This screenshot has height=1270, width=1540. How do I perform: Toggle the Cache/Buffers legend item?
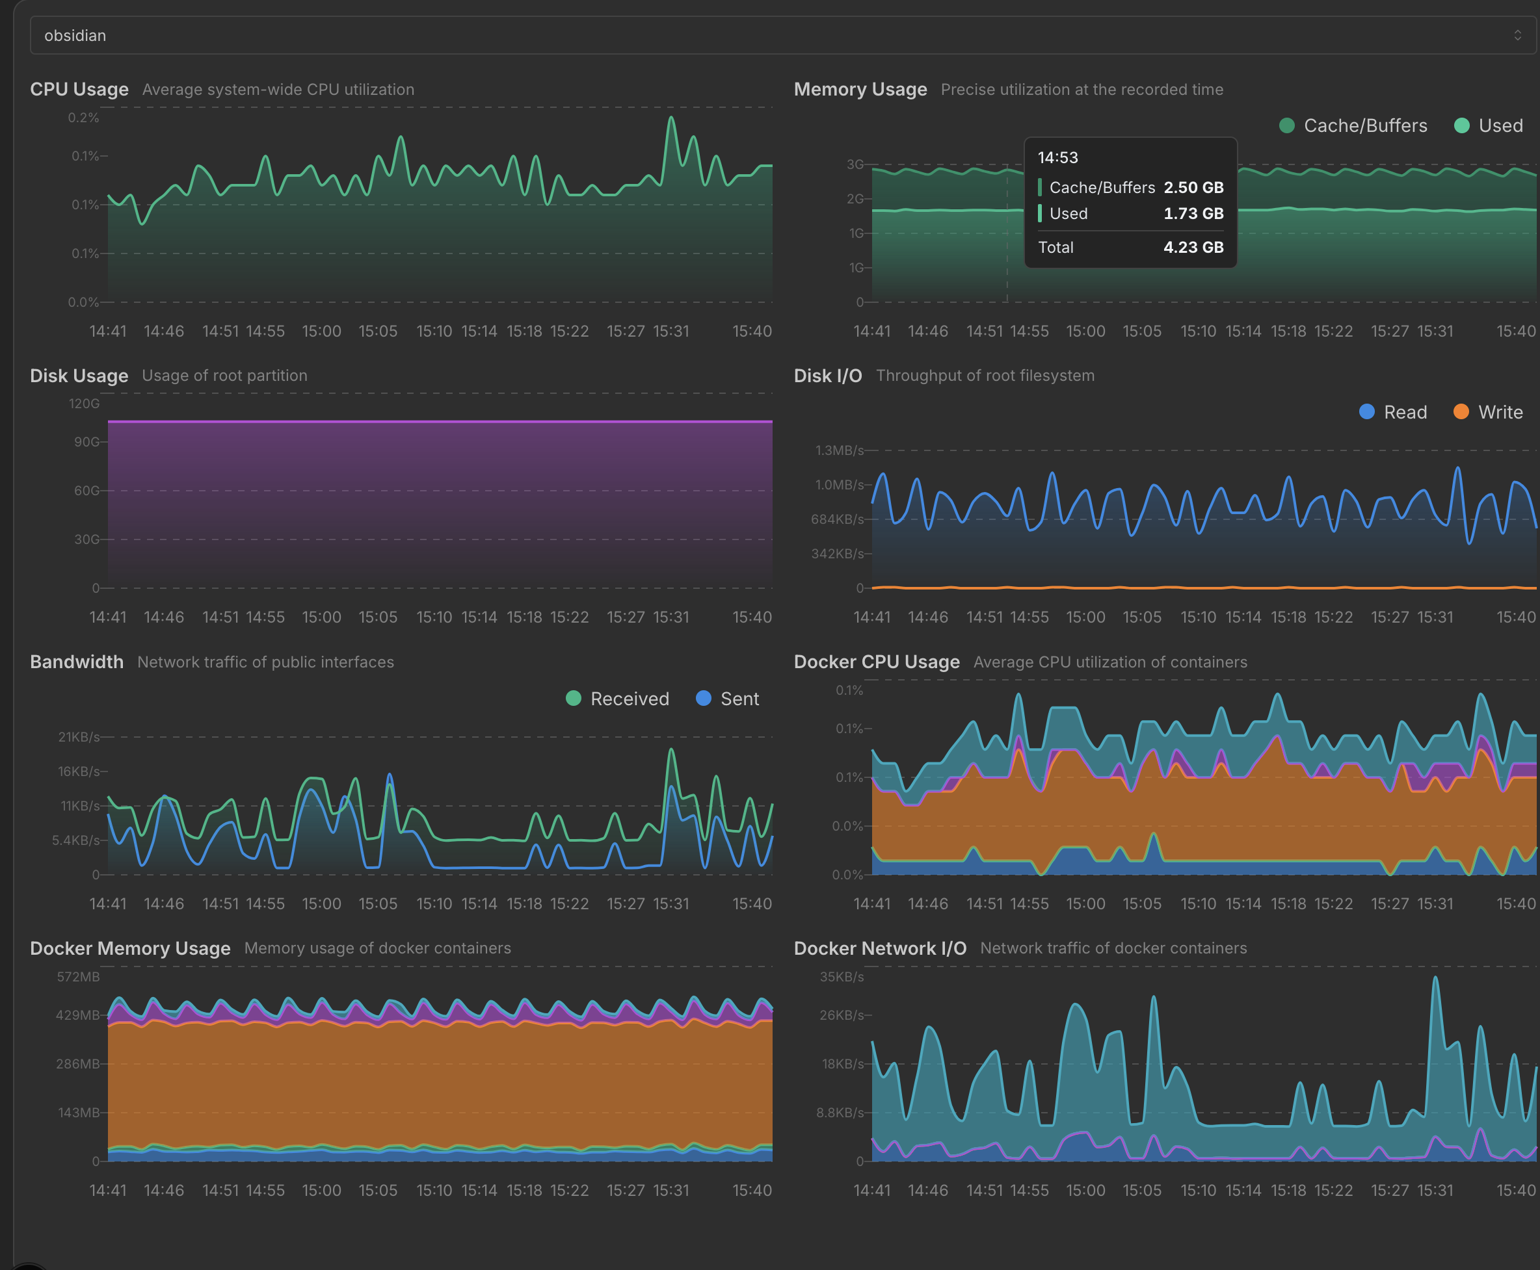pos(1353,126)
